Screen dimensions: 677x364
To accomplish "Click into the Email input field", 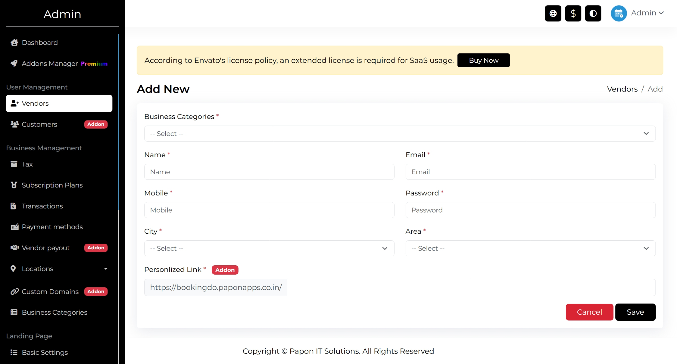I will tap(530, 172).
